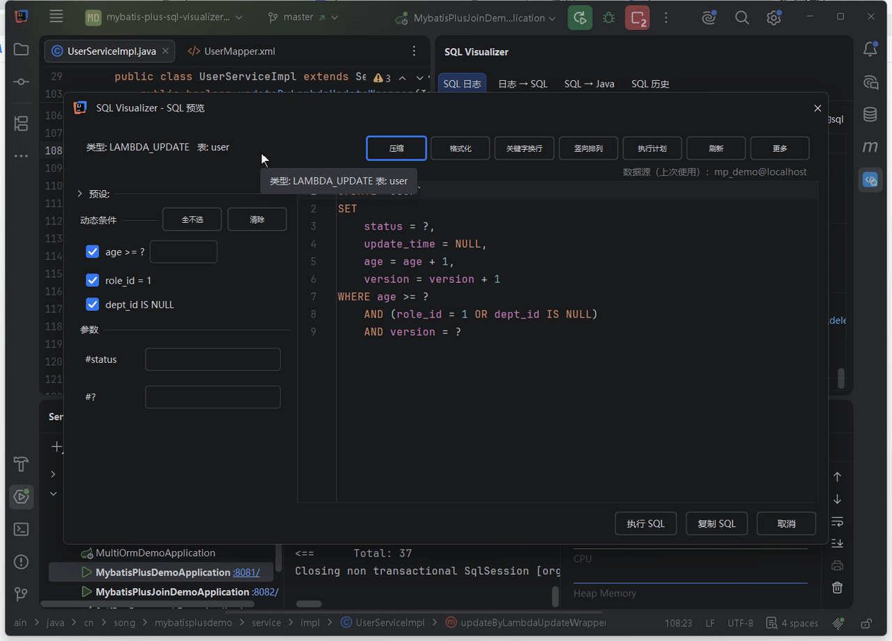Open the Project folder tool window
Image resolution: width=892 pixels, height=641 pixels.
[x=21, y=49]
